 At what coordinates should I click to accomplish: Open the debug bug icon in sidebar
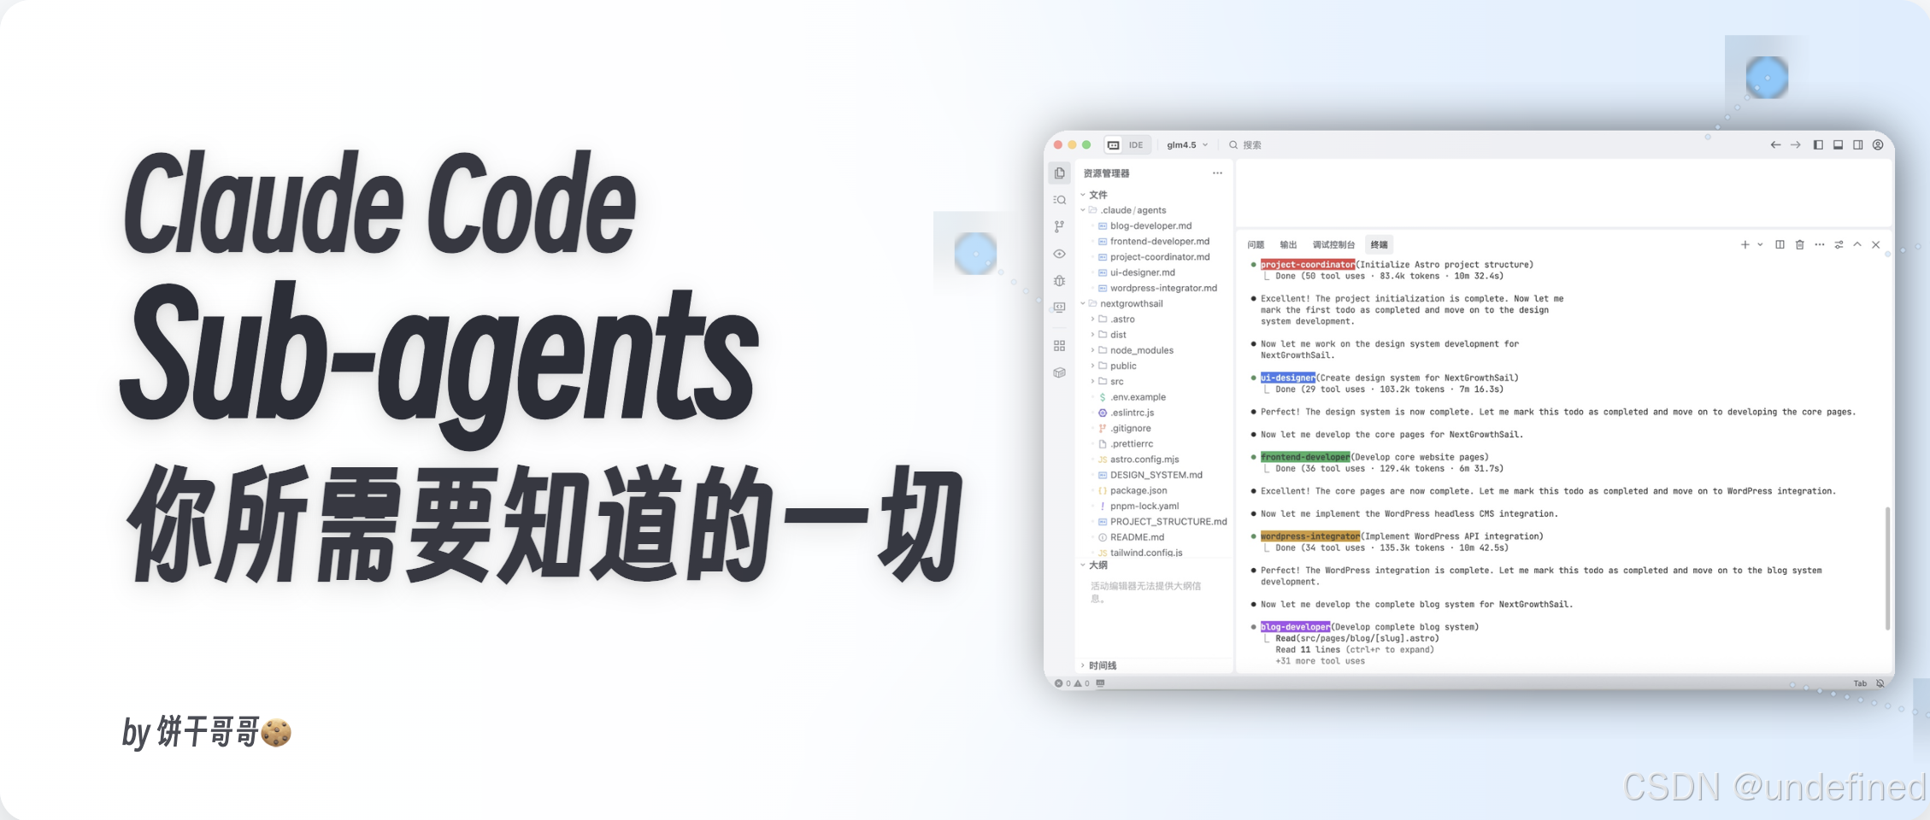coord(1060,281)
